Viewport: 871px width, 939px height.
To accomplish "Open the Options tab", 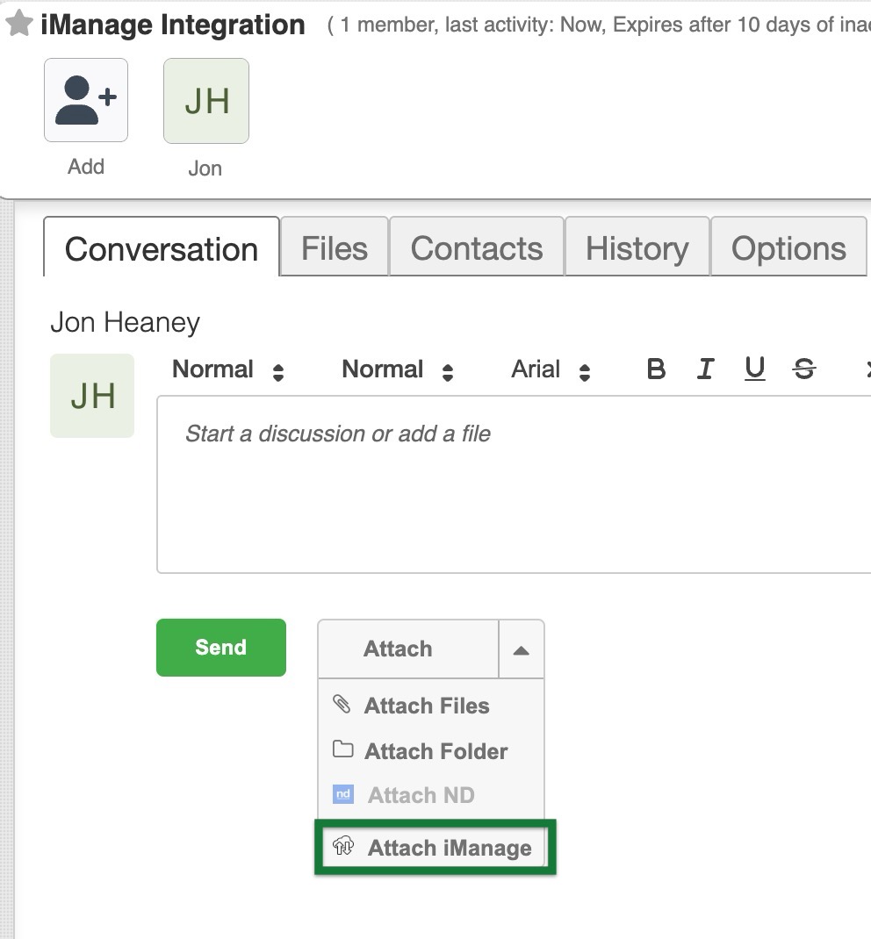I will click(x=788, y=248).
